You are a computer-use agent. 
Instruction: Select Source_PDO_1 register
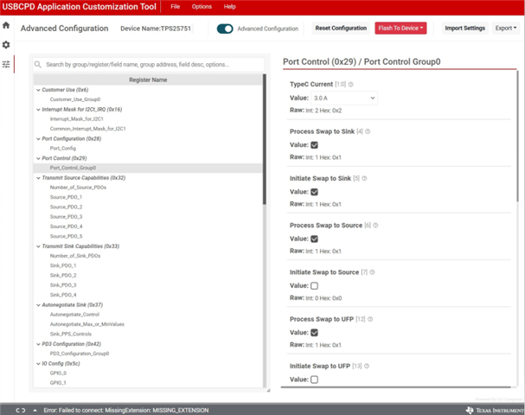coord(66,197)
